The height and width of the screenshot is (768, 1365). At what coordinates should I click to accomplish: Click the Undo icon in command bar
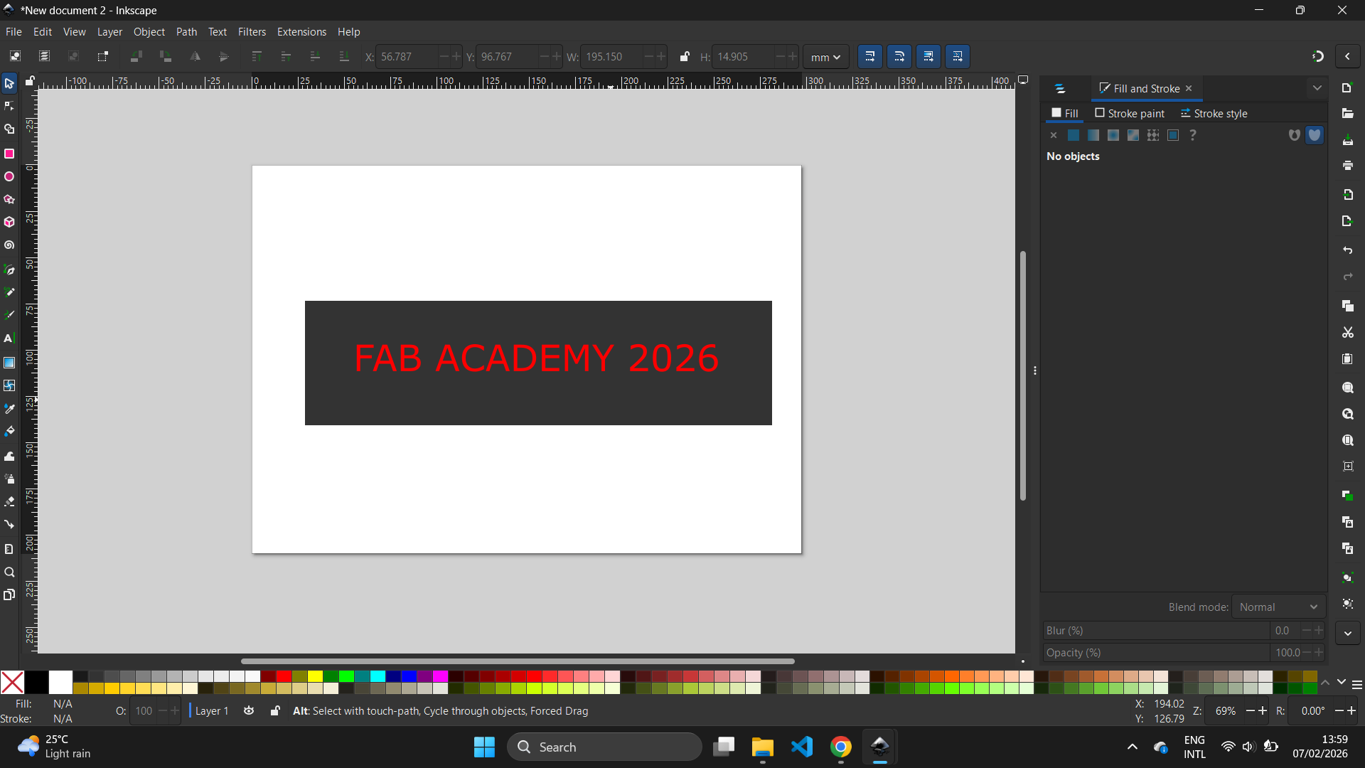coord(1347,250)
